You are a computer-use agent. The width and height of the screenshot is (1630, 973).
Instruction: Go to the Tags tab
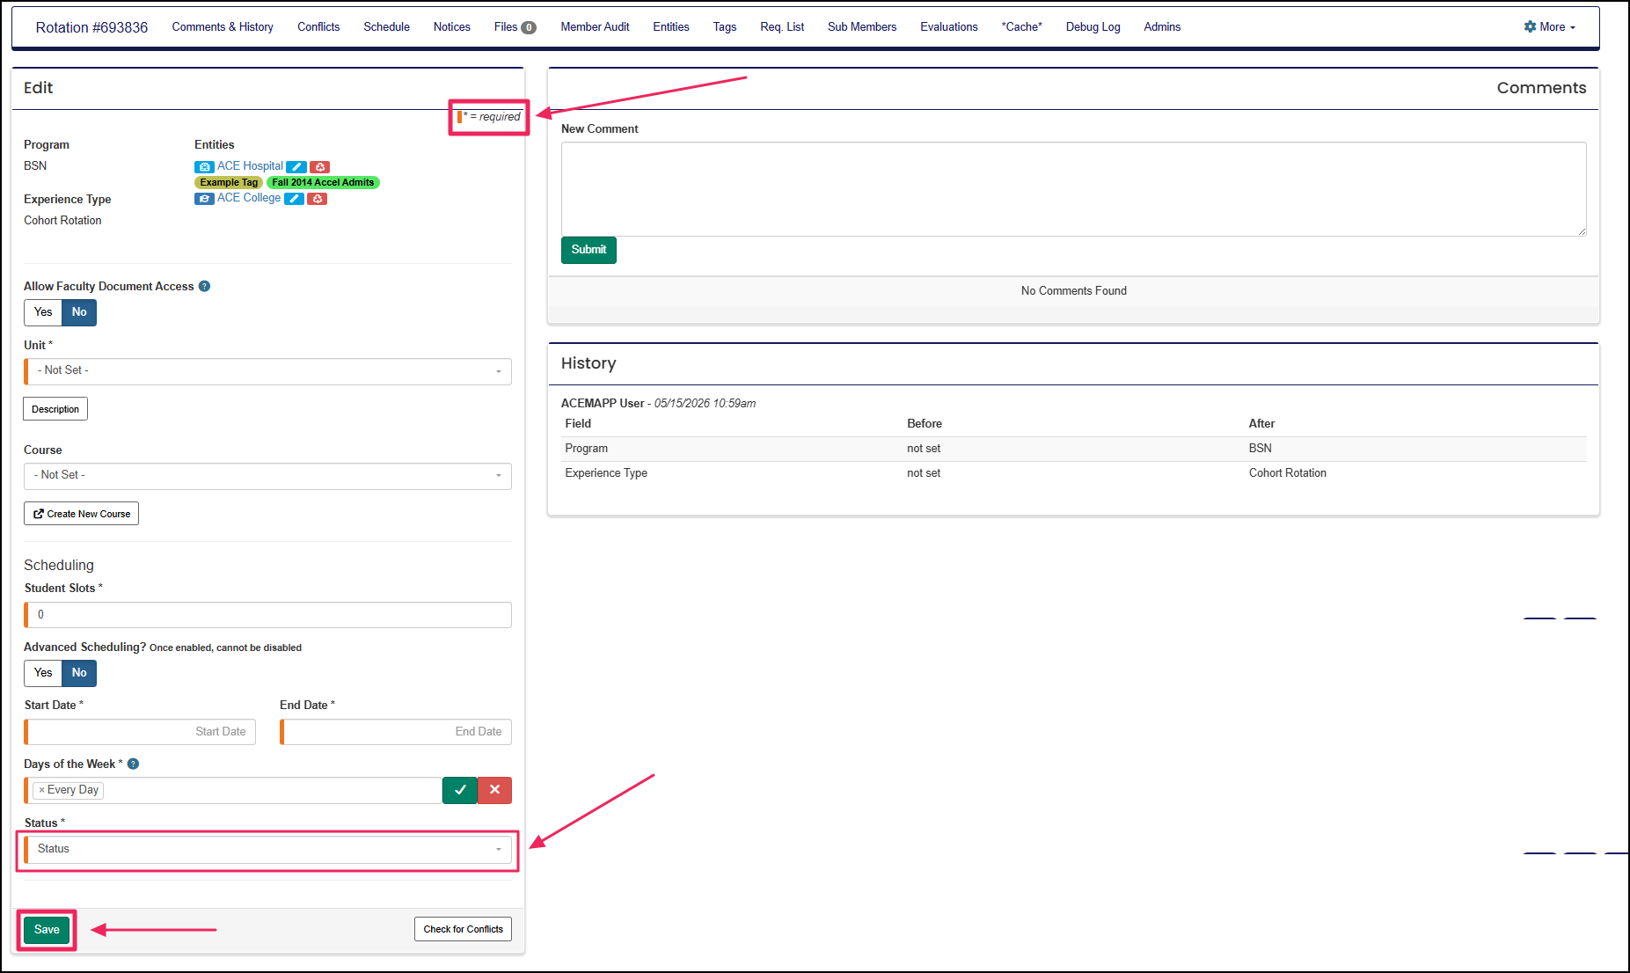[725, 27]
